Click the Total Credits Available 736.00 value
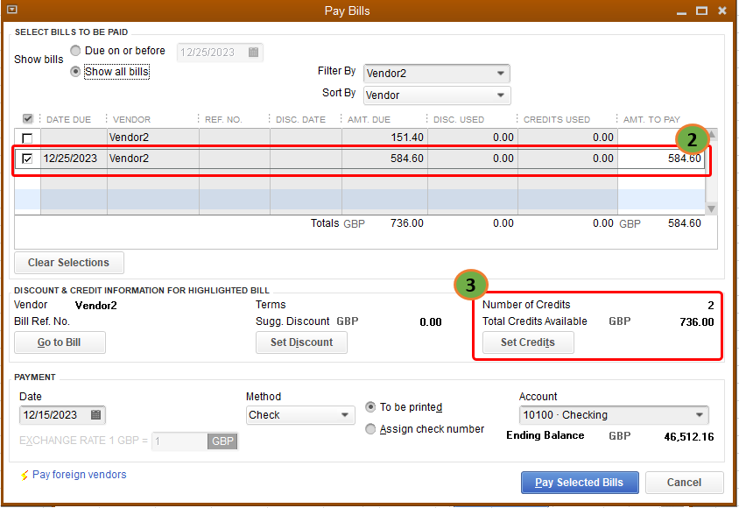This screenshot has width=739, height=508. pos(697,321)
